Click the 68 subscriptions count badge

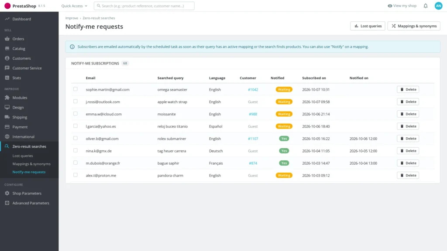[125, 63]
